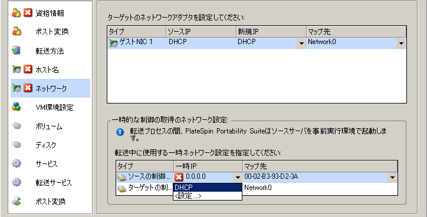Click the 一時IP column header
The image size is (427, 217).
click(208, 166)
